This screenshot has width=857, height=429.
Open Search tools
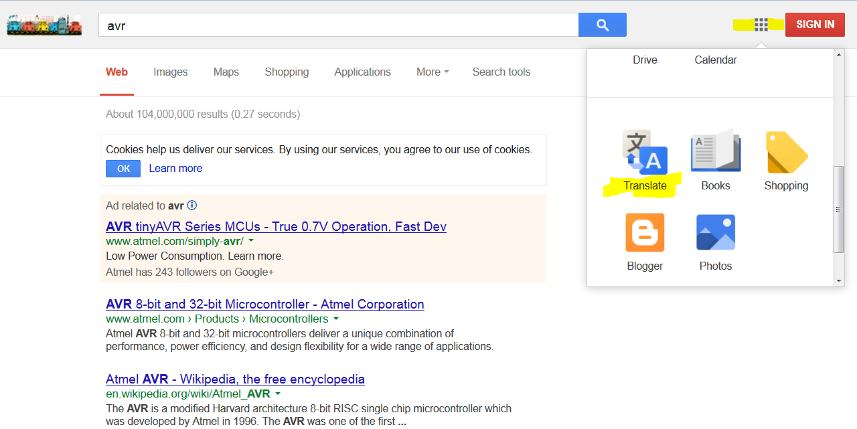click(501, 72)
